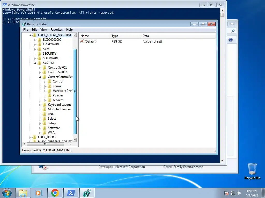Click the search magnifier in background window
265x198 pixels.
pyautogui.click(x=233, y=31)
